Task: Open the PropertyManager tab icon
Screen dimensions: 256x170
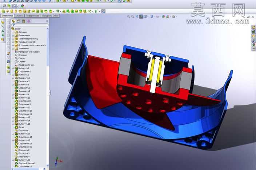Action: (18, 21)
